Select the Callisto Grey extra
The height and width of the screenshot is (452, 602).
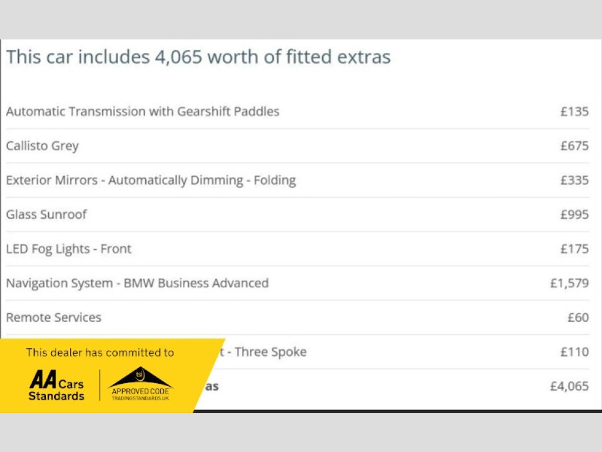[x=42, y=146]
